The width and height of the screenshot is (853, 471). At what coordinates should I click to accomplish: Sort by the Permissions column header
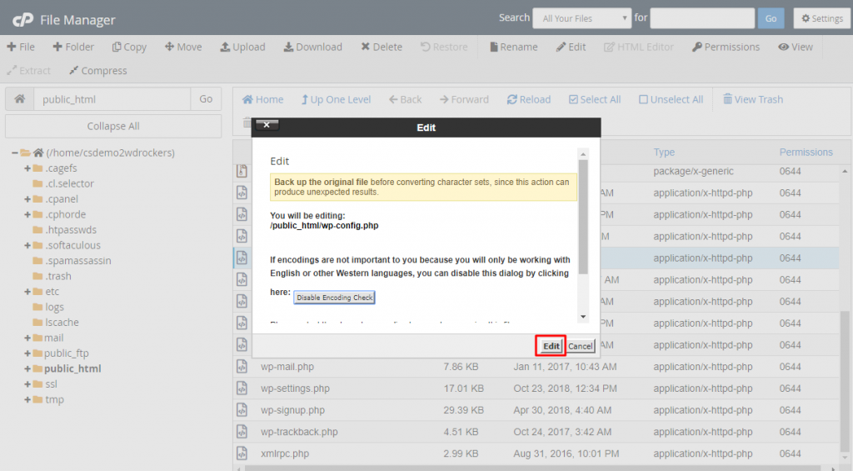click(806, 152)
